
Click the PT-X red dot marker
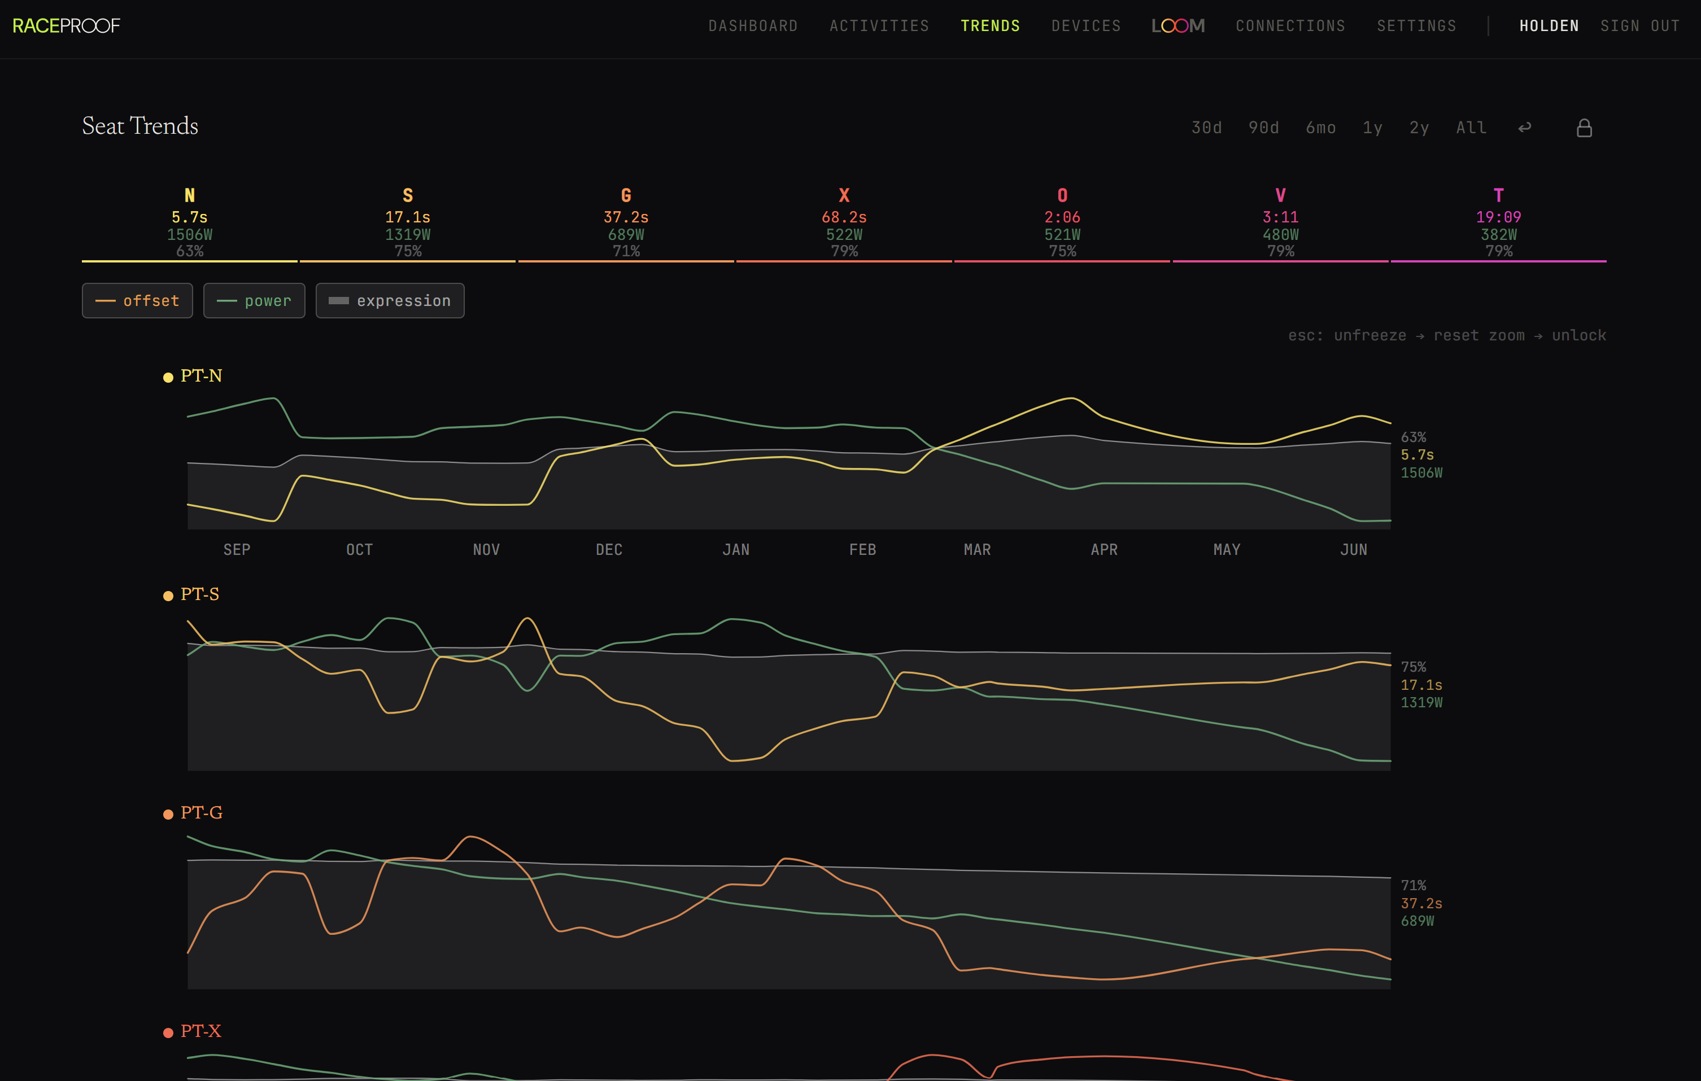point(168,1032)
